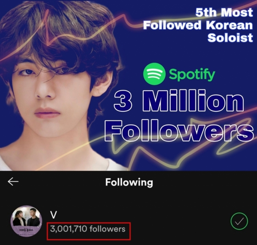Click the woman with orange hair in avatar

[x=19, y=218]
